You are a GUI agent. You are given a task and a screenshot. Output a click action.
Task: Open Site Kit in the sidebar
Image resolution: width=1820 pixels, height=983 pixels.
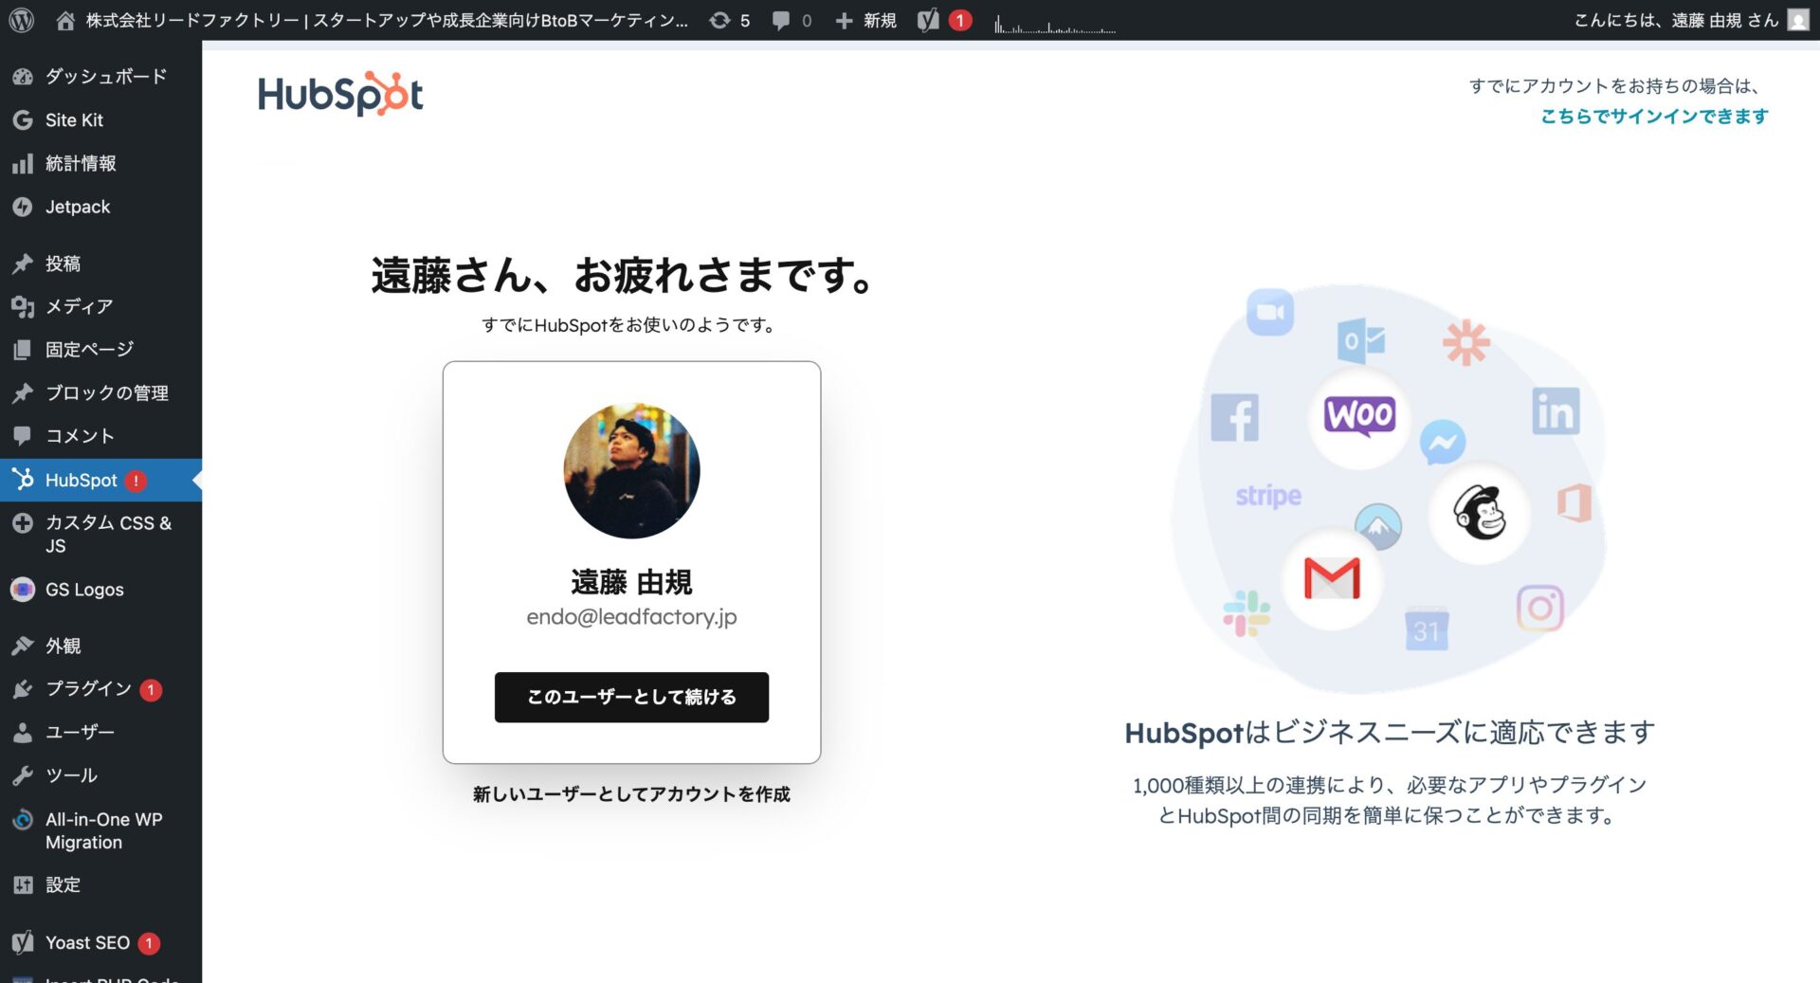click(x=74, y=119)
